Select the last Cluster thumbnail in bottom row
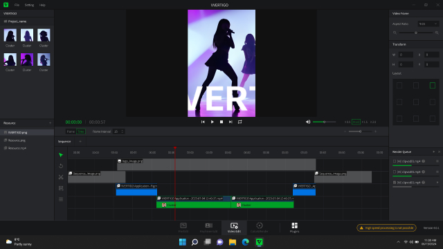443x249 pixels. pyautogui.click(x=44, y=59)
